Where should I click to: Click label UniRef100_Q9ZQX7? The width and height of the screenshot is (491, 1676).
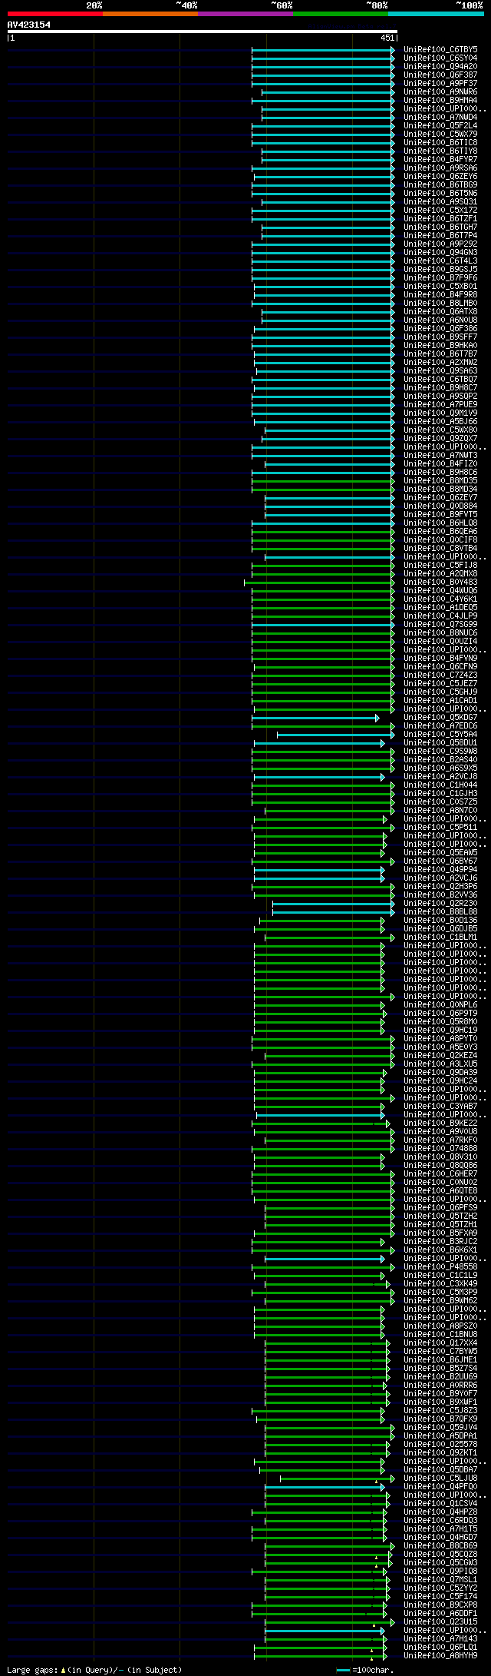click(440, 438)
